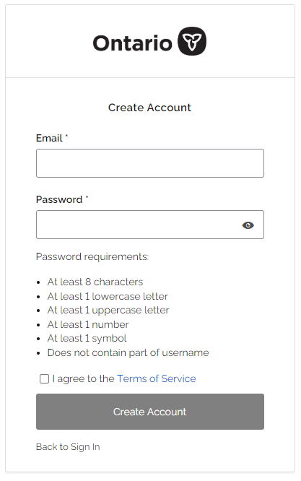Click the Ontario trillium logo icon

point(192,41)
